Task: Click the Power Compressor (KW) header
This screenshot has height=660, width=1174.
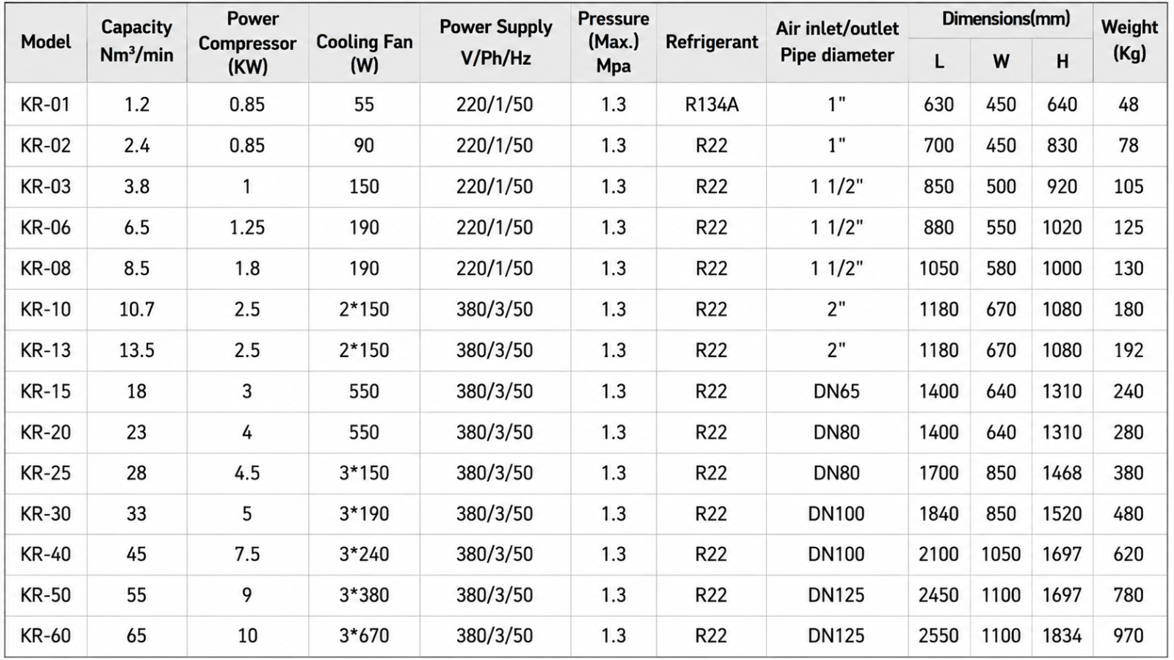Action: coord(247,43)
